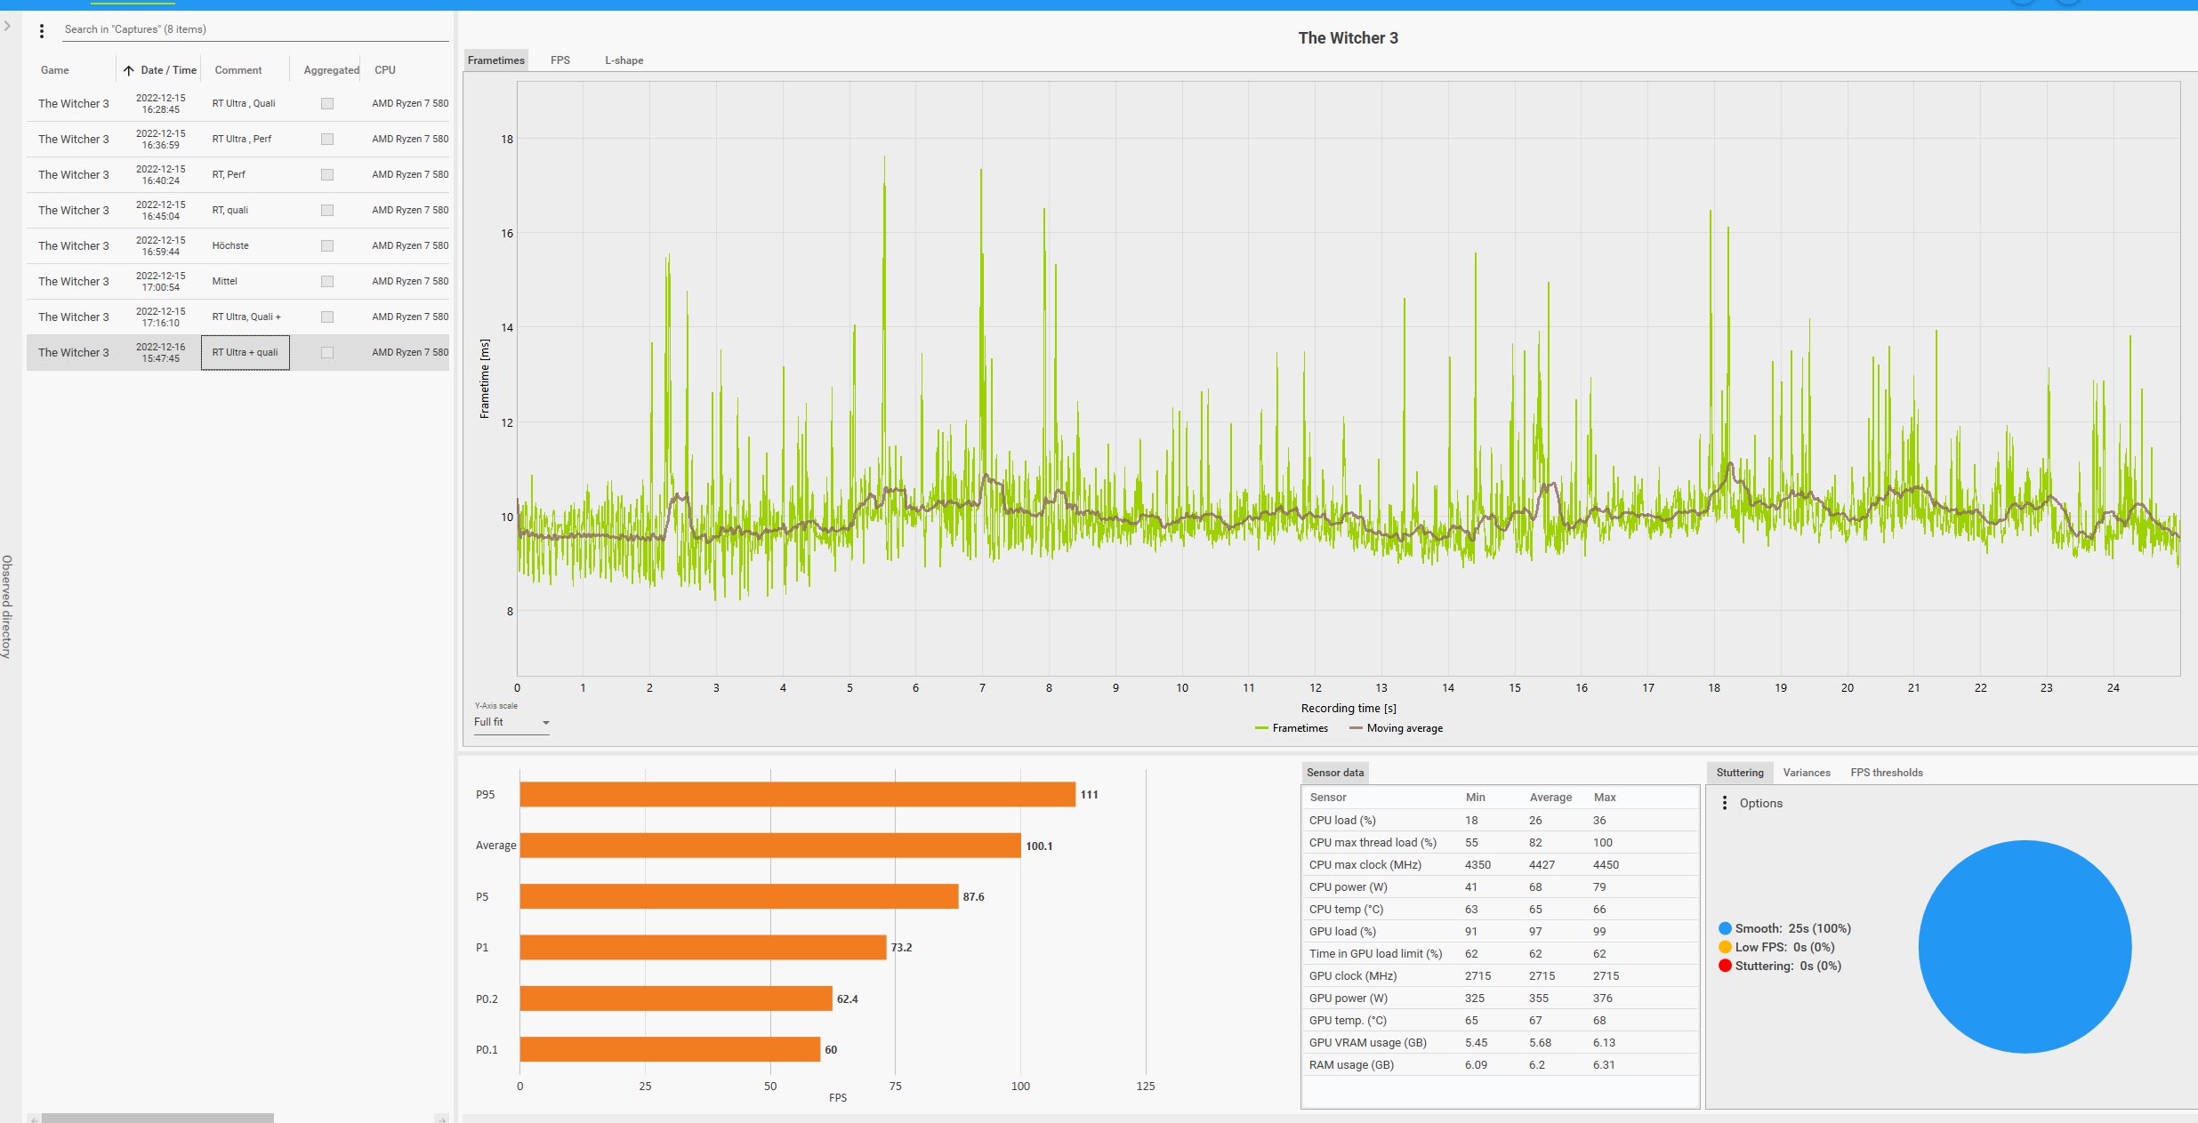Screen dimensions: 2198x1123
Task: Check Aggregated box for Höchste capture
Action: [327, 246]
